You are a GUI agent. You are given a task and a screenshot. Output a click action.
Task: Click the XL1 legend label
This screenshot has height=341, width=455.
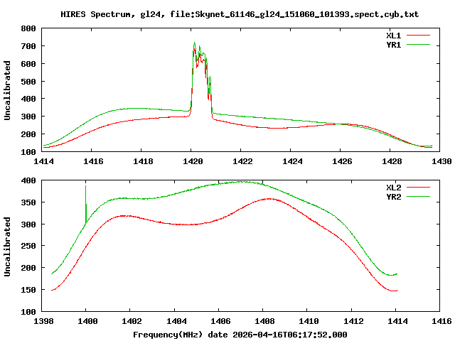click(393, 36)
